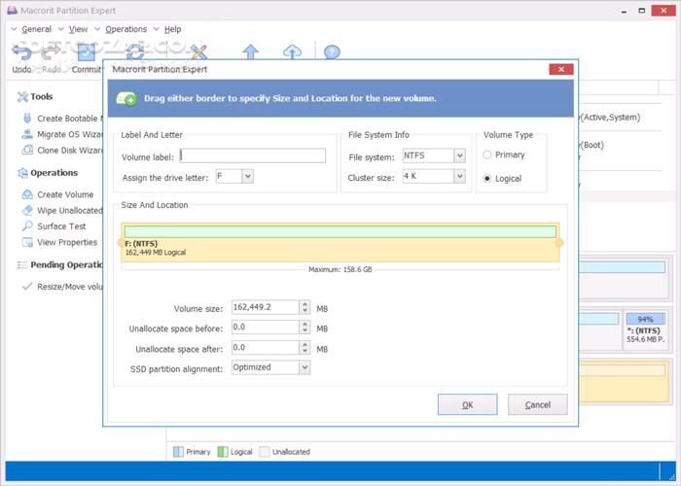Click the Volume size spinner arrows

pyautogui.click(x=305, y=307)
